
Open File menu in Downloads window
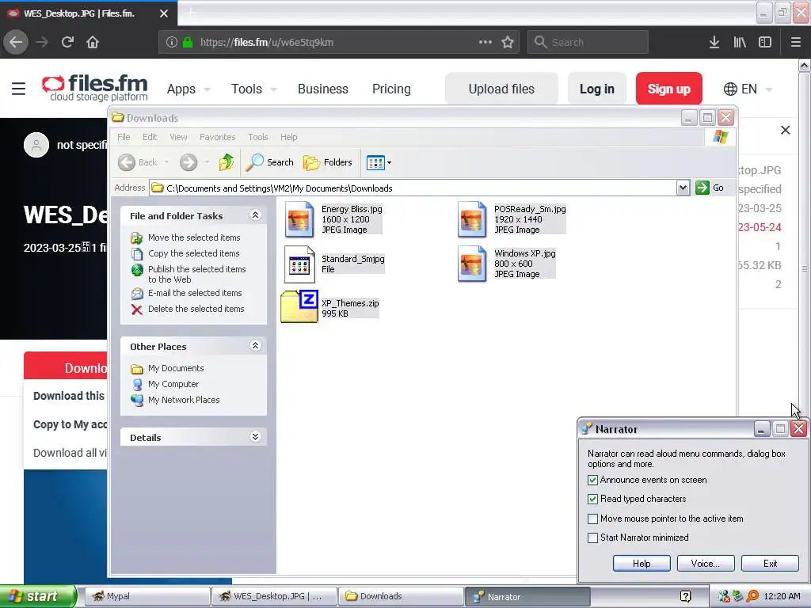124,137
